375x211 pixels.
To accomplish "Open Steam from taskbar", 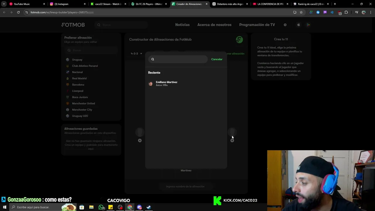I will point(149,207).
